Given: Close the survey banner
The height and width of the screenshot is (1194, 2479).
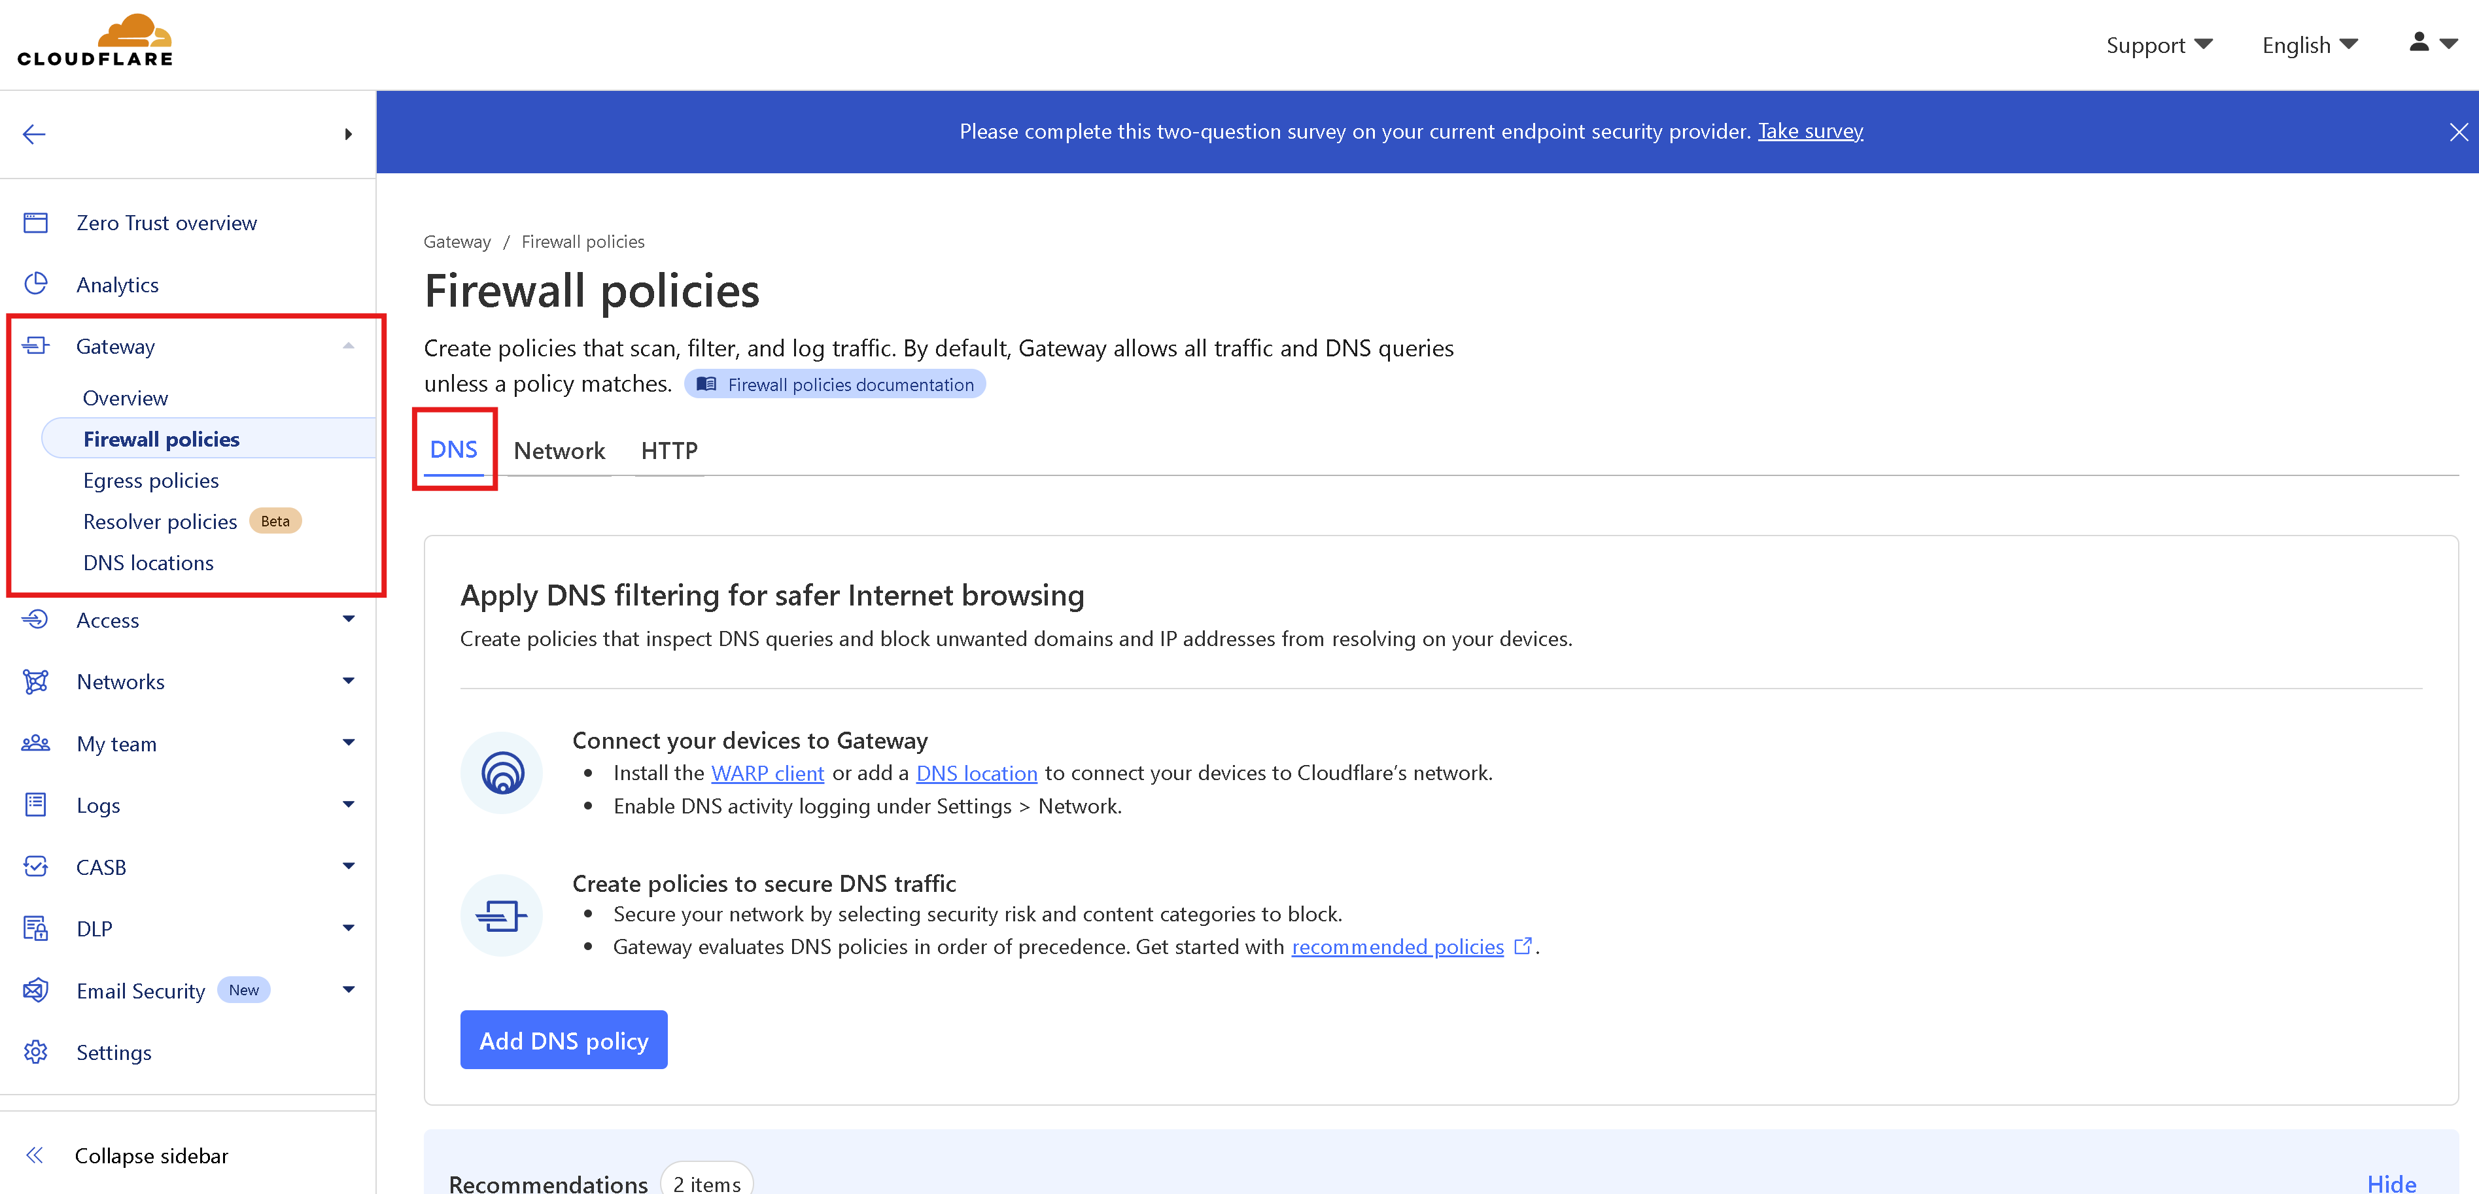Looking at the screenshot, I should click(x=2458, y=132).
